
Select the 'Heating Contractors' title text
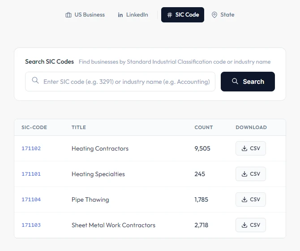[x=100, y=148]
